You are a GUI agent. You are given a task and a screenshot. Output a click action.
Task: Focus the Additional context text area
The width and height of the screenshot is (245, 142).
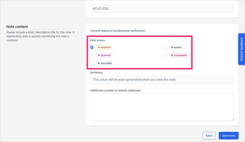coord(162,107)
